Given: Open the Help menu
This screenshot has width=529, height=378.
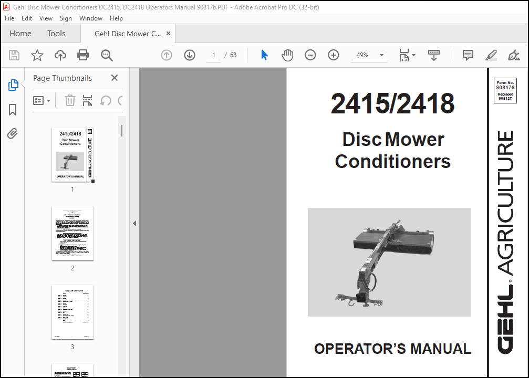Looking at the screenshot, I should click(116, 18).
